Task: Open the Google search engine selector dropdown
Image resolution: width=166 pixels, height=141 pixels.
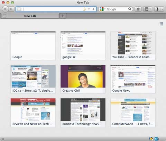Action: (102, 9)
